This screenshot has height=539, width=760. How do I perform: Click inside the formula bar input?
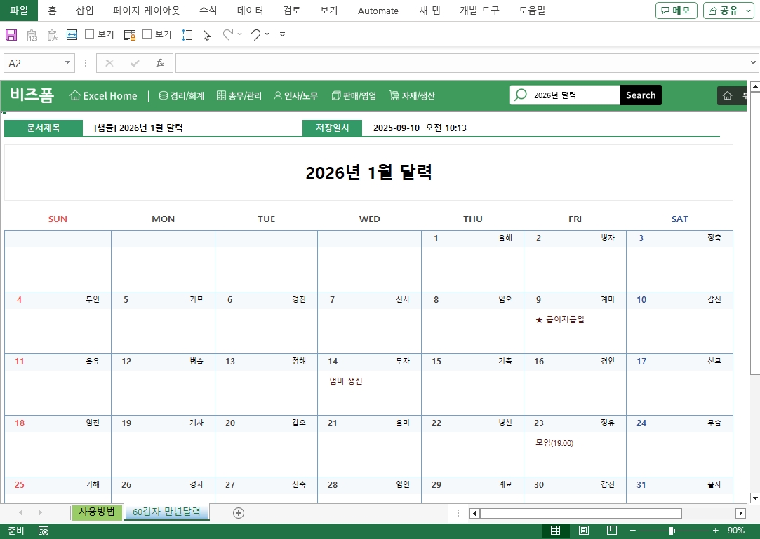pos(462,63)
